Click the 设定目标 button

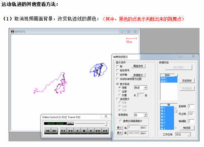(x=187, y=81)
